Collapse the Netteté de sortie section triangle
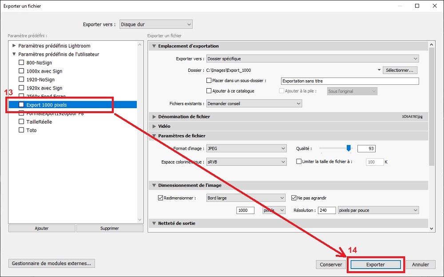Image resolution: width=444 pixels, height=277 pixels. [154, 223]
